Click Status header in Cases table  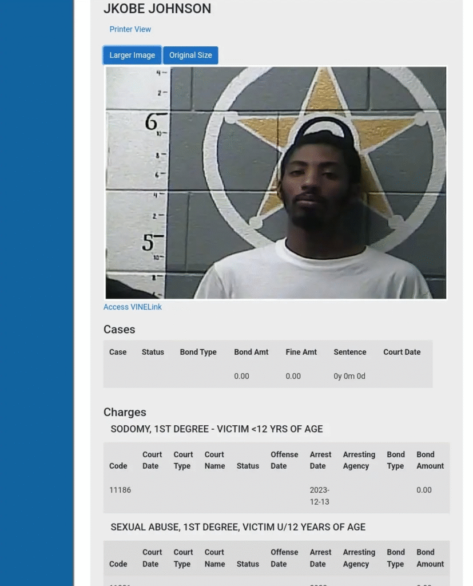click(153, 352)
